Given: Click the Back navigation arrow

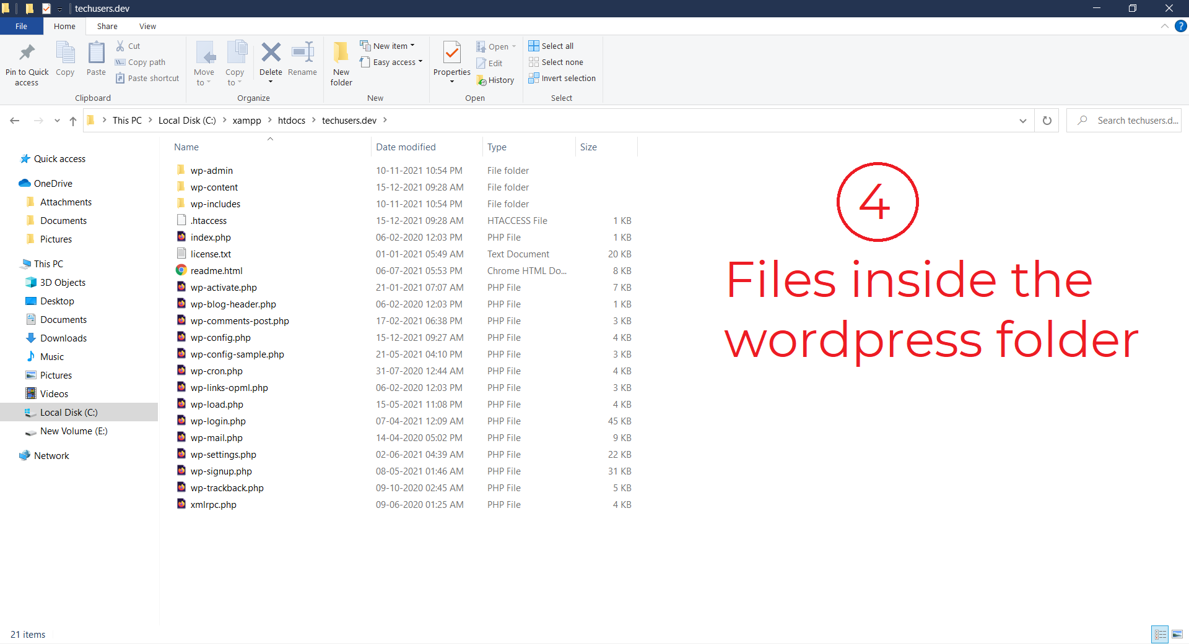Looking at the screenshot, I should [15, 121].
